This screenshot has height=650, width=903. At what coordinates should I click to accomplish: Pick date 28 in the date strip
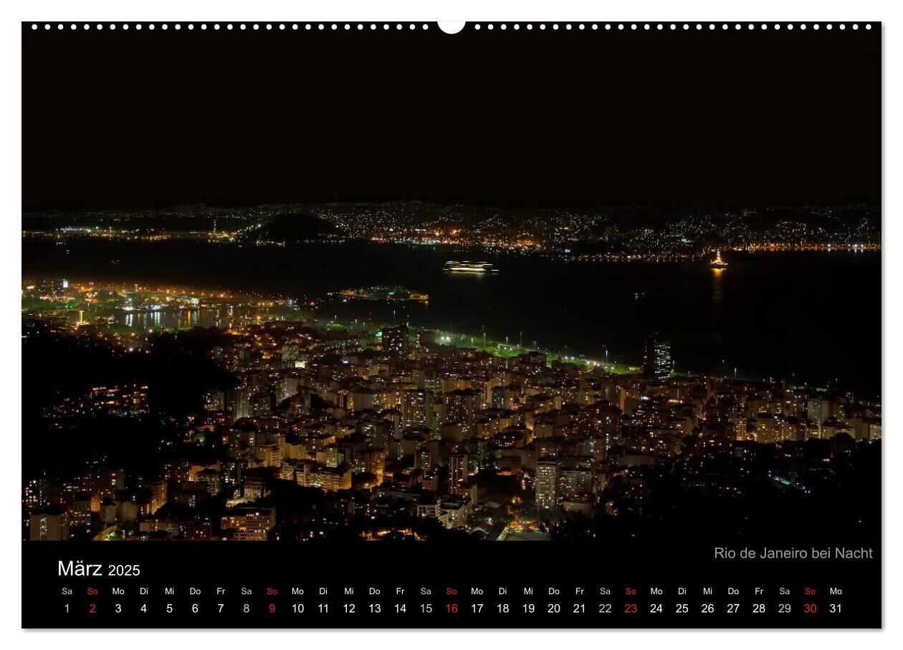pos(759,608)
